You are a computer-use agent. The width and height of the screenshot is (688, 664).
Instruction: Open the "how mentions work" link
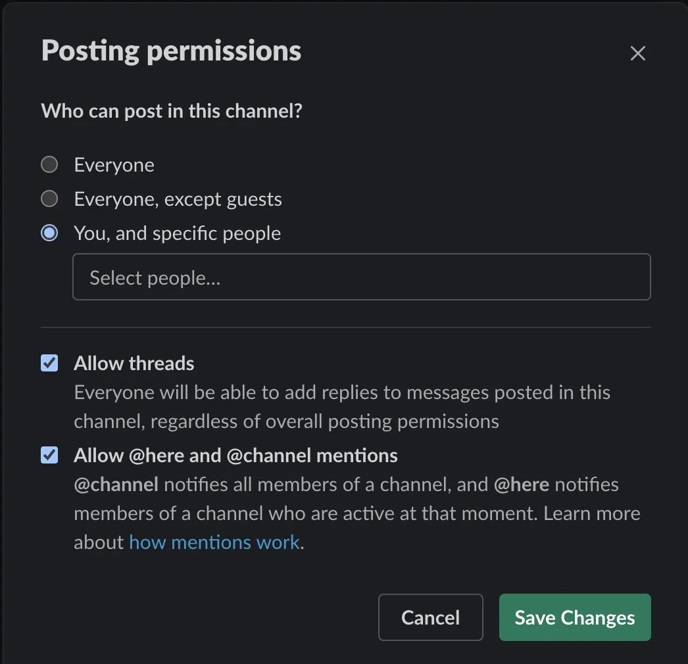click(x=214, y=542)
